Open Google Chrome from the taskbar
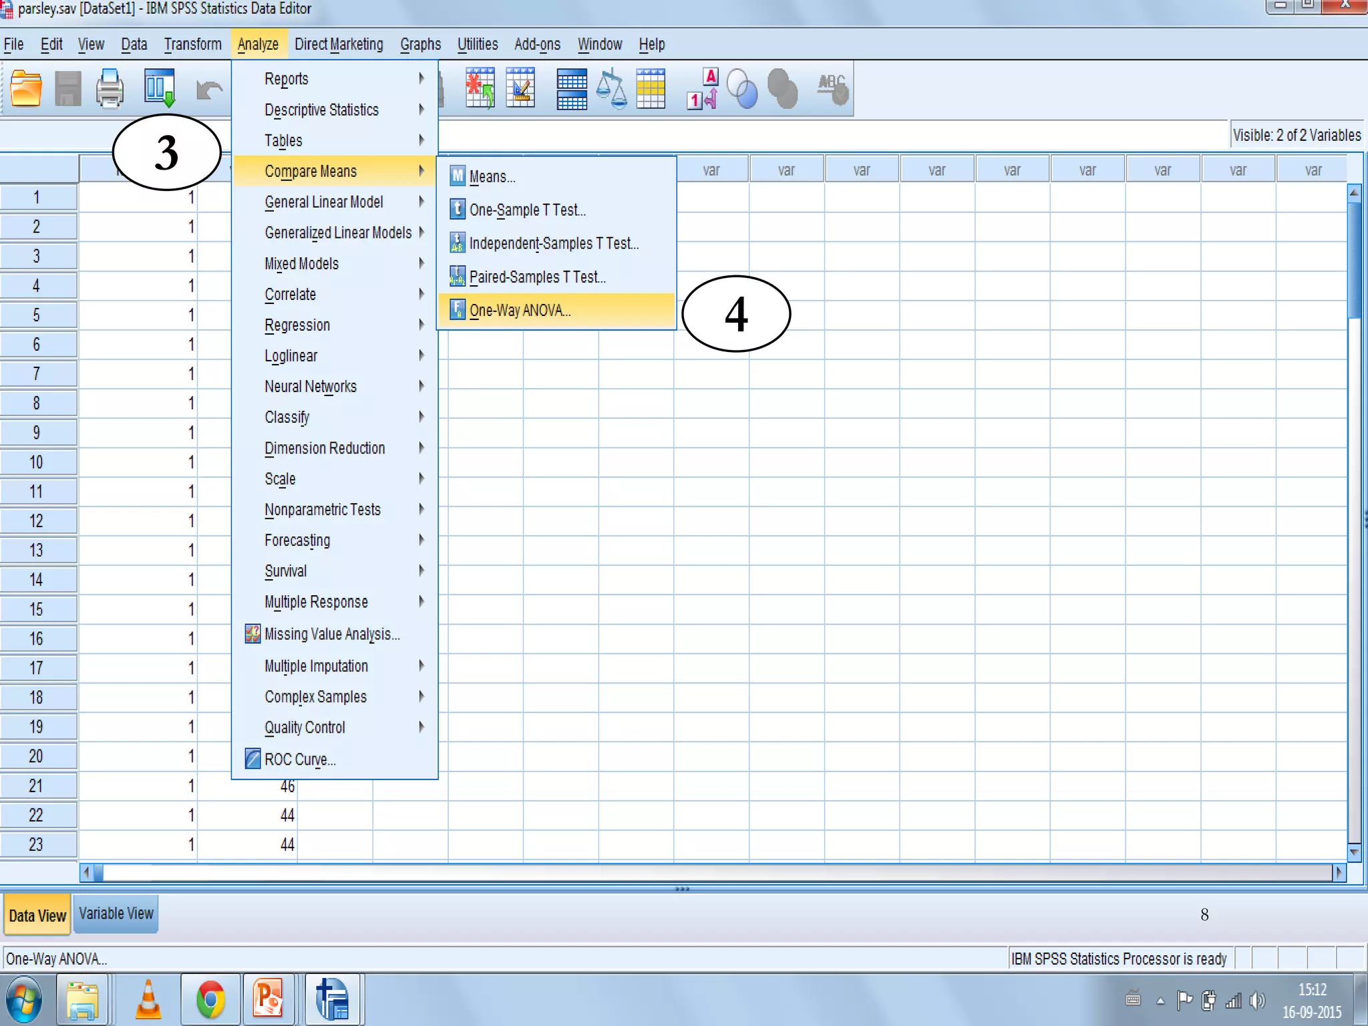Screen dimensions: 1368x1026 point(210,1000)
